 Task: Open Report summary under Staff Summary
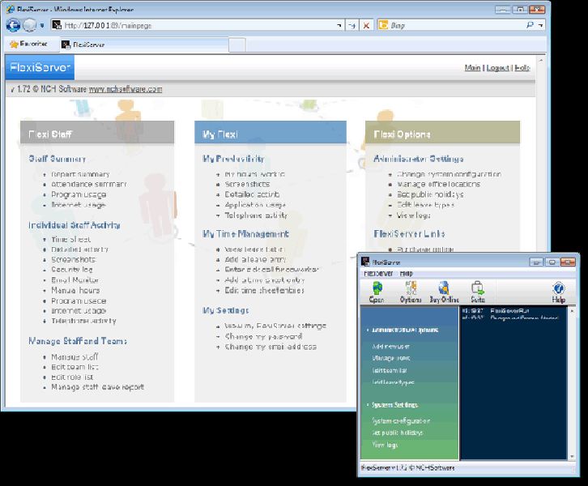(80, 174)
